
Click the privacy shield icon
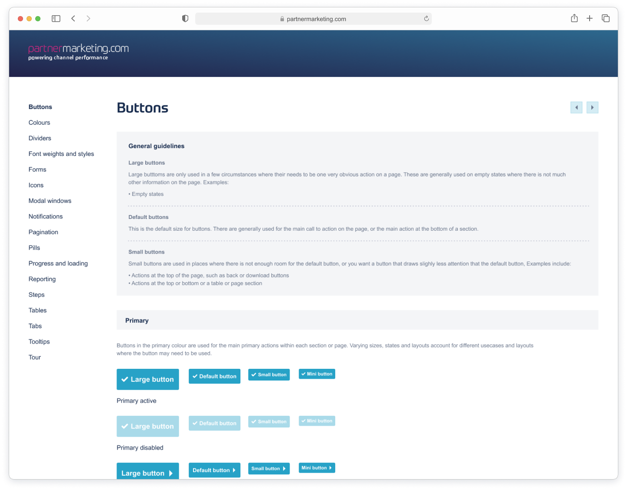[185, 19]
